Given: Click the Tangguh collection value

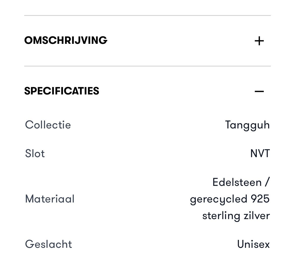Looking at the screenshot, I should tap(247, 125).
